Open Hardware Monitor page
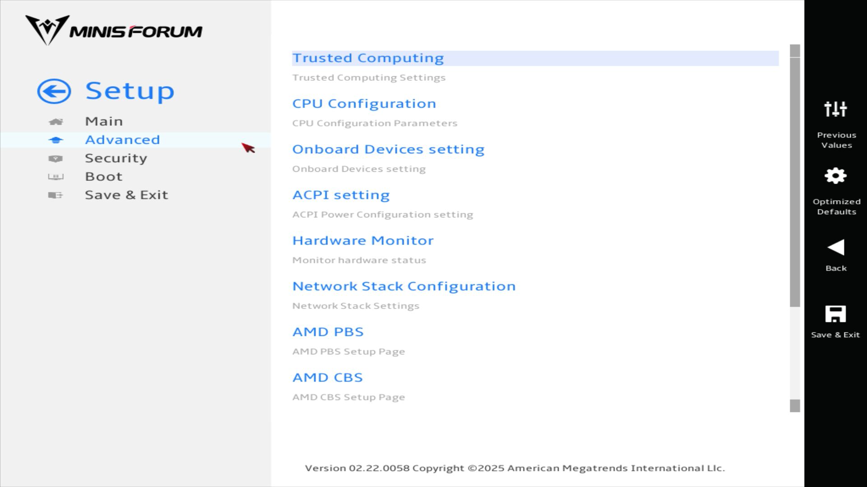This screenshot has height=487, width=867. (x=363, y=241)
